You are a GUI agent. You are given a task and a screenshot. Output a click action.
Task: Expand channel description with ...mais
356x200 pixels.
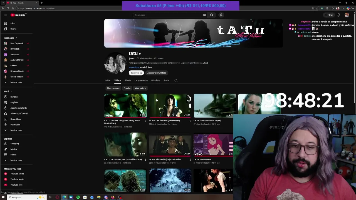pyautogui.click(x=206, y=63)
